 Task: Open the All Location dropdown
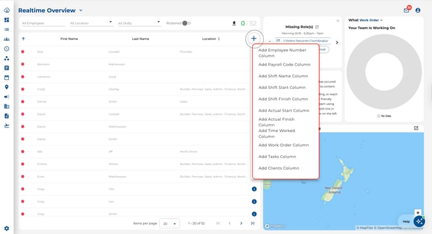tap(91, 23)
